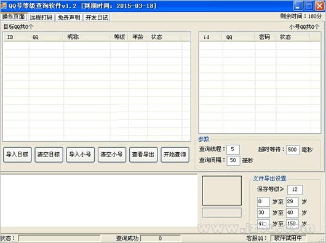326x243 pixels.
Task: Click the QQ column header in 小号 list
Action: click(x=239, y=37)
